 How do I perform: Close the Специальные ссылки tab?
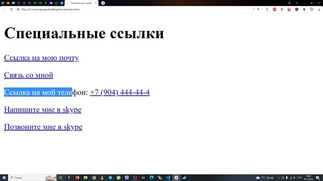[95, 3]
